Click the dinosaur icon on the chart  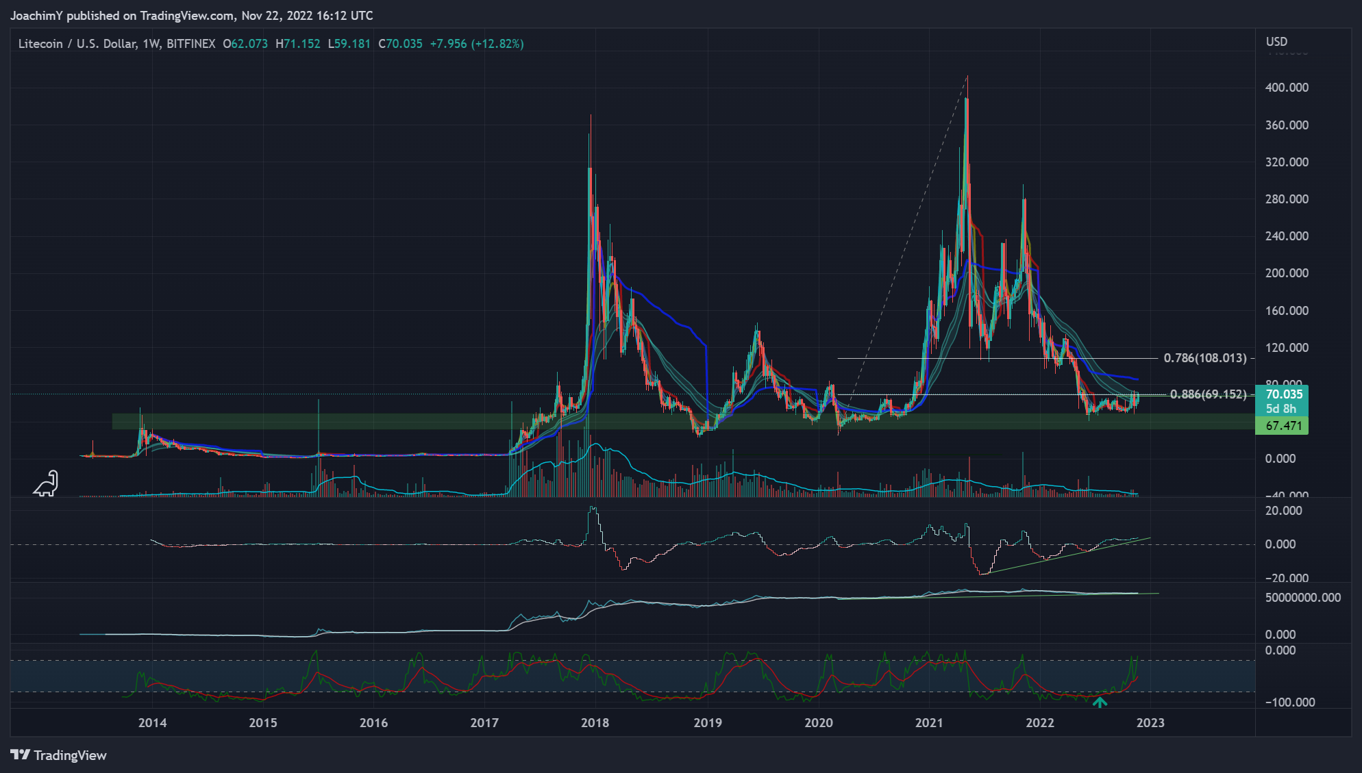(46, 483)
